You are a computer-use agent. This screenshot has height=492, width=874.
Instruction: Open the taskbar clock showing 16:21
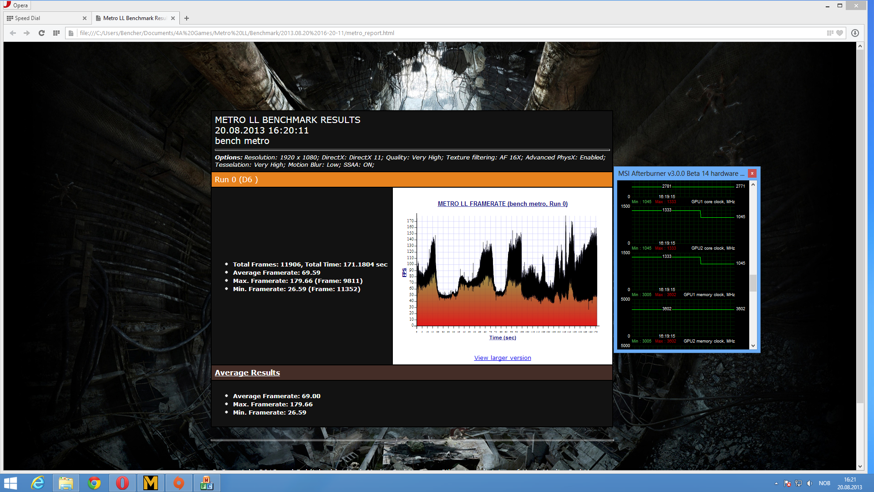[850, 483]
